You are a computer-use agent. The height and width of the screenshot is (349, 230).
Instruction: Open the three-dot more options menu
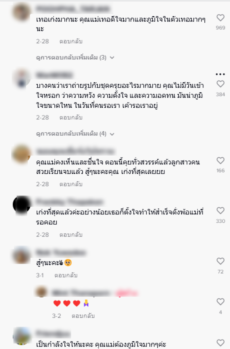click(x=221, y=74)
